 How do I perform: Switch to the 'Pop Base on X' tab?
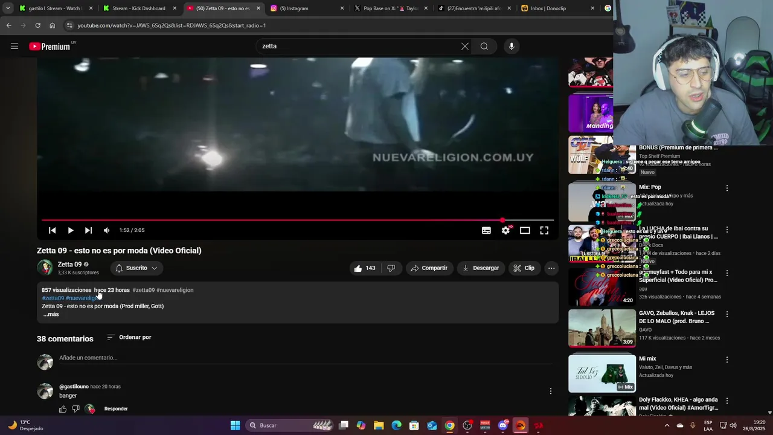coord(390,8)
